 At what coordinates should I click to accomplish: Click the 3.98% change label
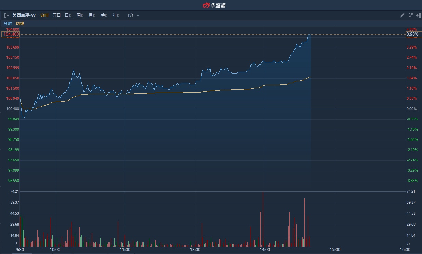pos(413,34)
